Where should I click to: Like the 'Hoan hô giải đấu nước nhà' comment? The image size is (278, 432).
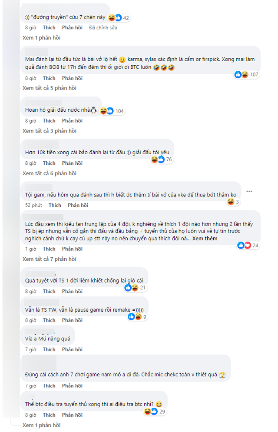click(x=49, y=121)
